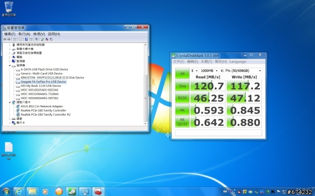Open CrystalDiskMark Theme (T) menu
This screenshot has height=196, width=315.
206,62
